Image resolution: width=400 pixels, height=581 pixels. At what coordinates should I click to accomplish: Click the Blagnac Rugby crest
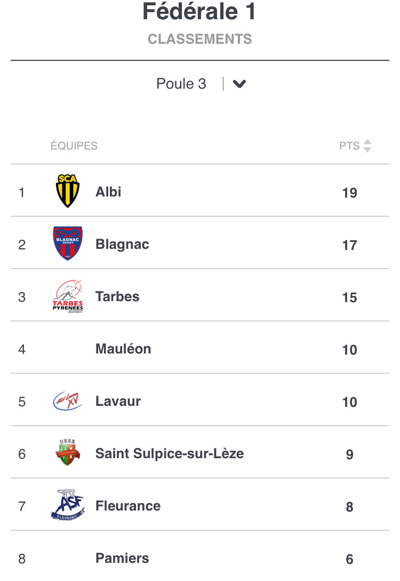(68, 243)
